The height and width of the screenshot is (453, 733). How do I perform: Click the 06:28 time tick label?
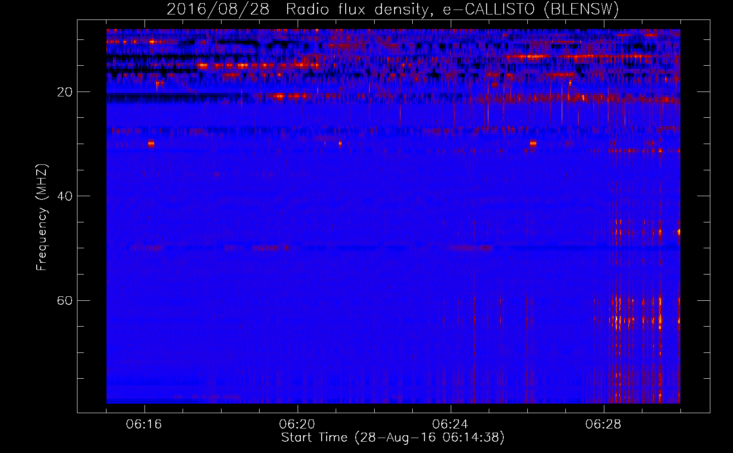603,424
